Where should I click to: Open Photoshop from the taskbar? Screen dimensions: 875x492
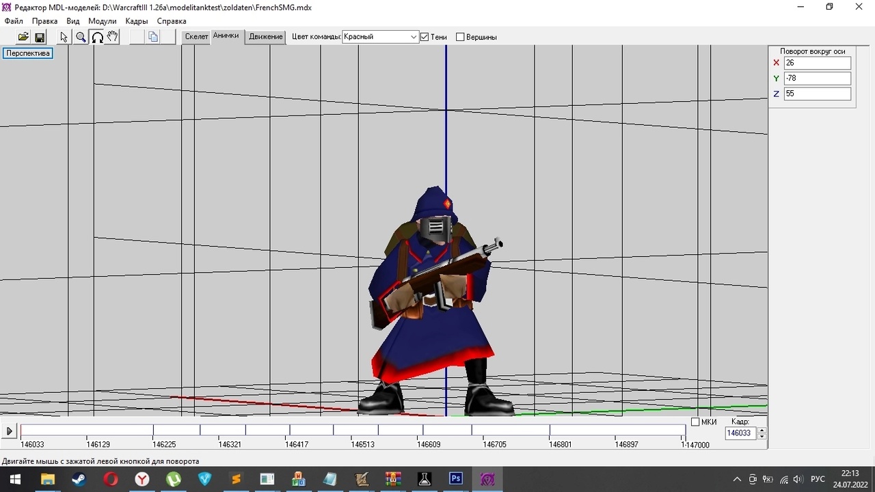(456, 479)
